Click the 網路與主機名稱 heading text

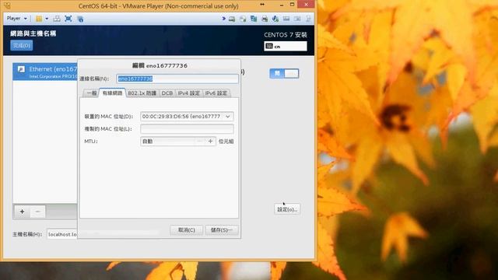(33, 33)
